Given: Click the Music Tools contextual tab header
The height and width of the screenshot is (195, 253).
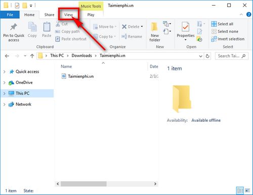Looking at the screenshot, I should pos(91,6).
